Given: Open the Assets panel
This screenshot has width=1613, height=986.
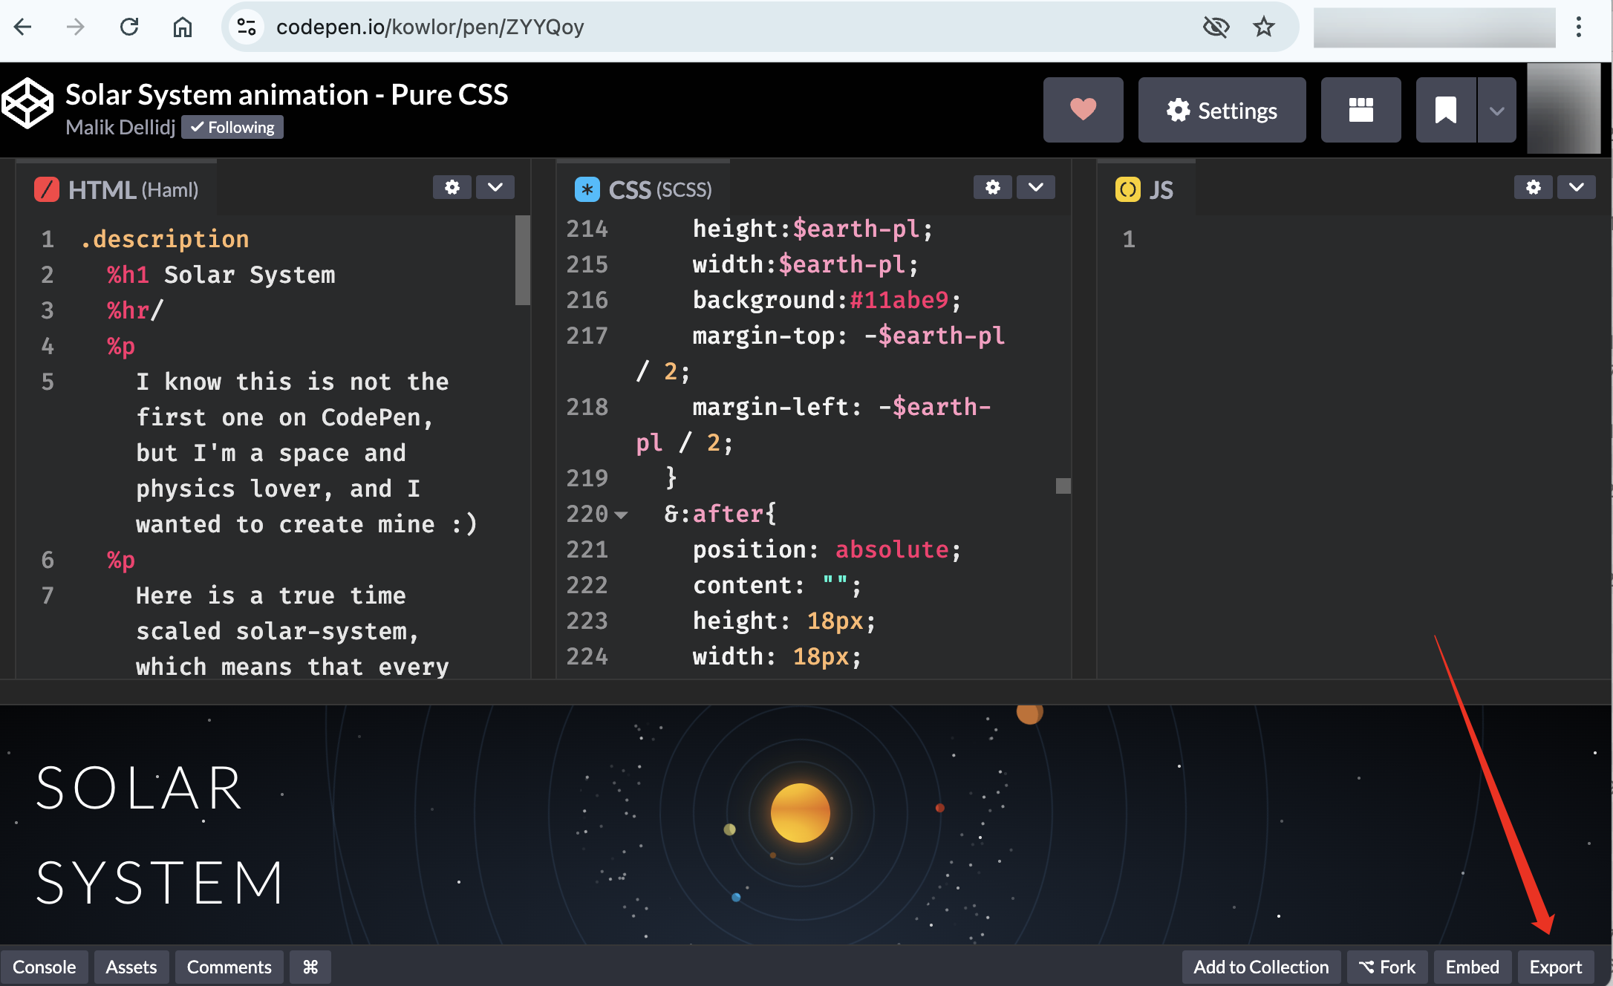Looking at the screenshot, I should [131, 967].
